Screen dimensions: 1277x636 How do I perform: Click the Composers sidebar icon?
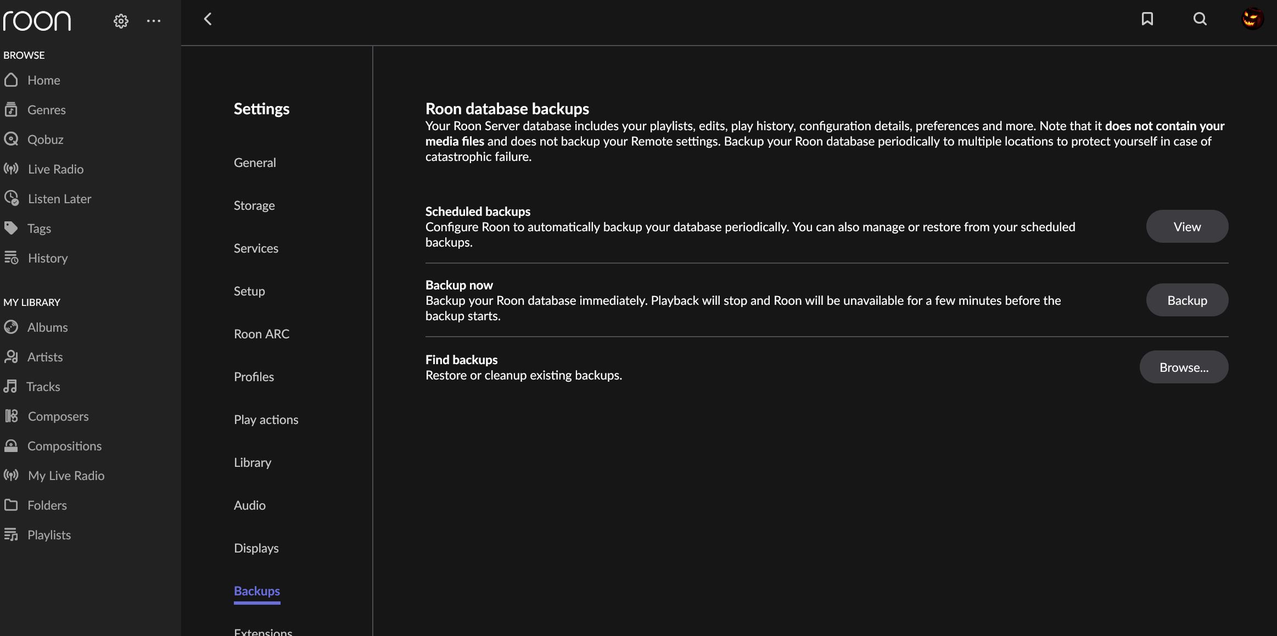[11, 416]
